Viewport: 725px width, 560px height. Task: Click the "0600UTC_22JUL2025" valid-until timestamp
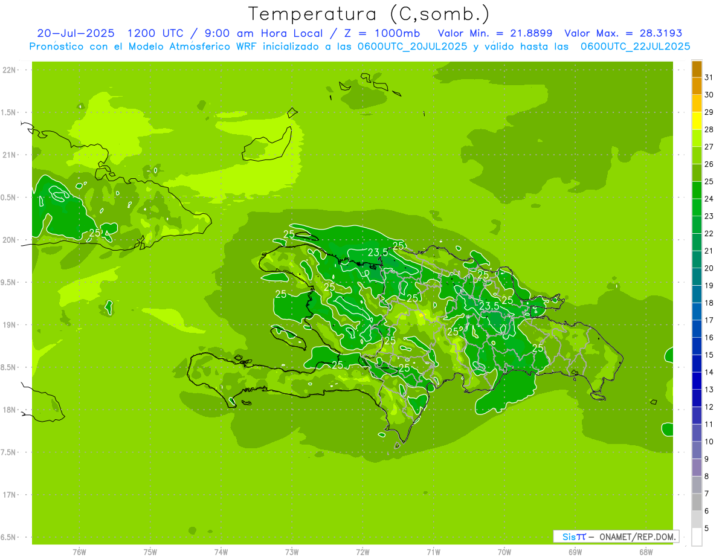635,46
